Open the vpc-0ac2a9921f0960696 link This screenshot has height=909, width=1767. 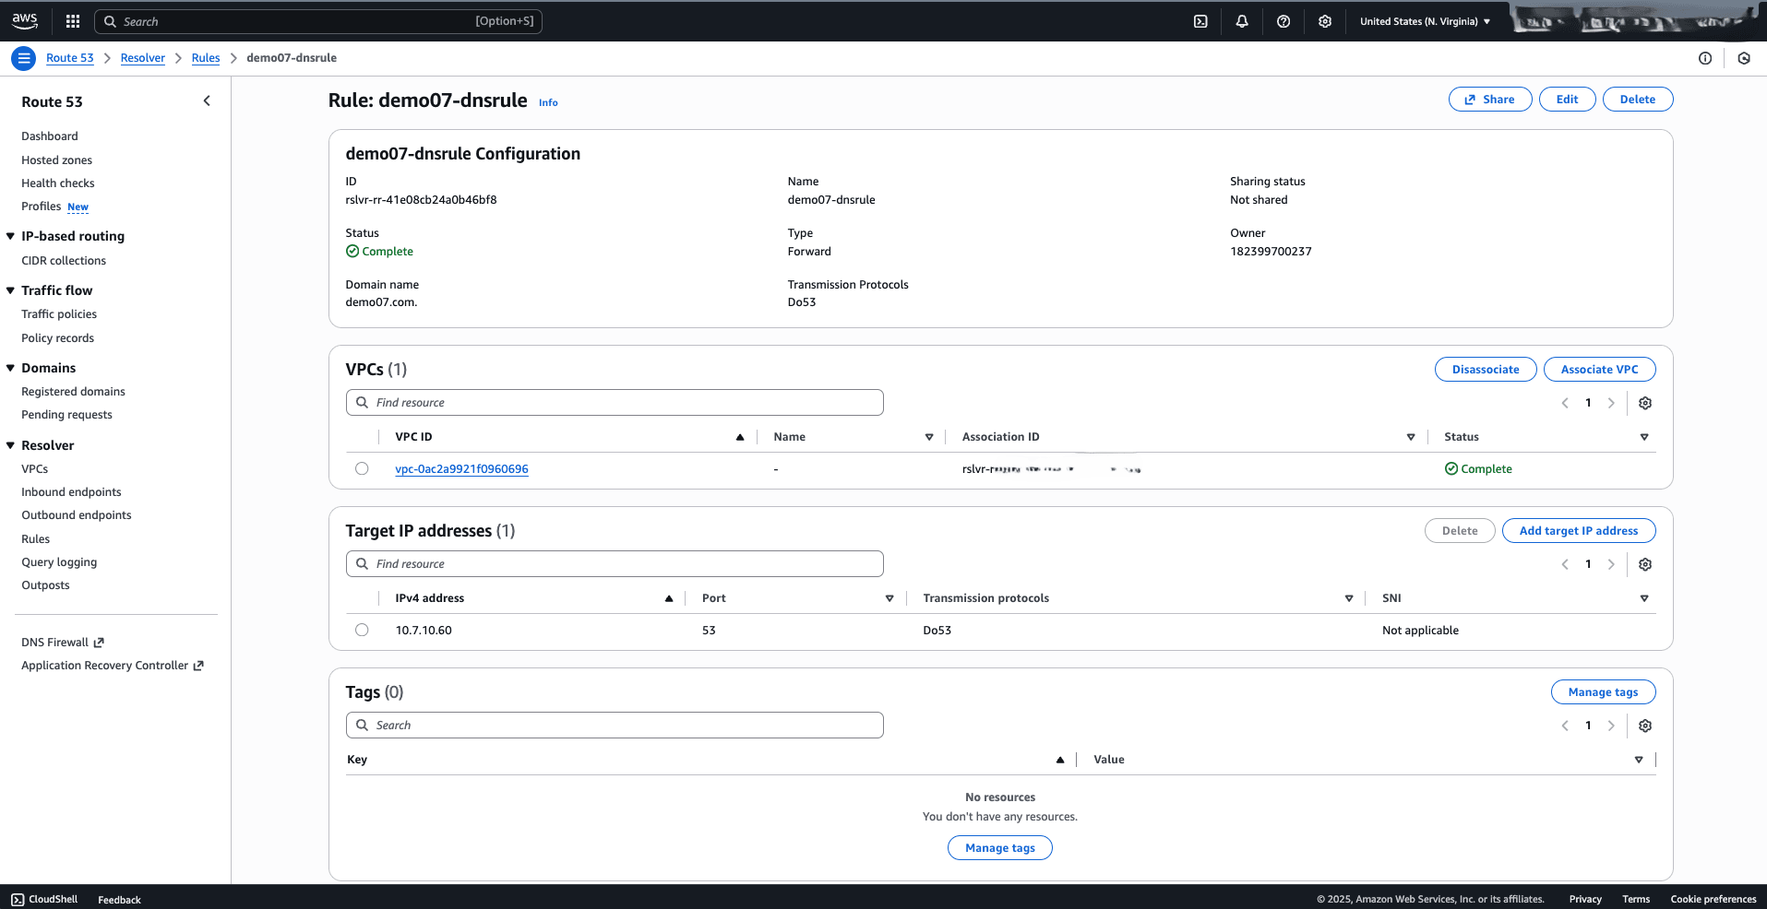click(461, 468)
